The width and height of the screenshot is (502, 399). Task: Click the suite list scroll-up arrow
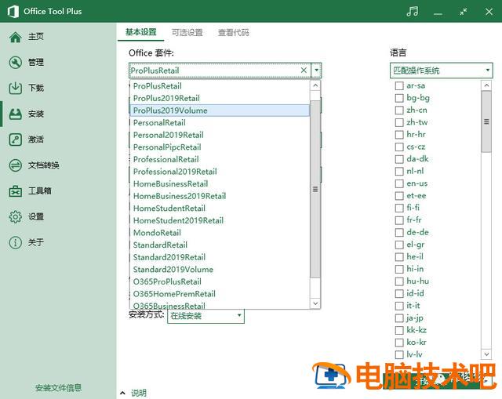[315, 85]
